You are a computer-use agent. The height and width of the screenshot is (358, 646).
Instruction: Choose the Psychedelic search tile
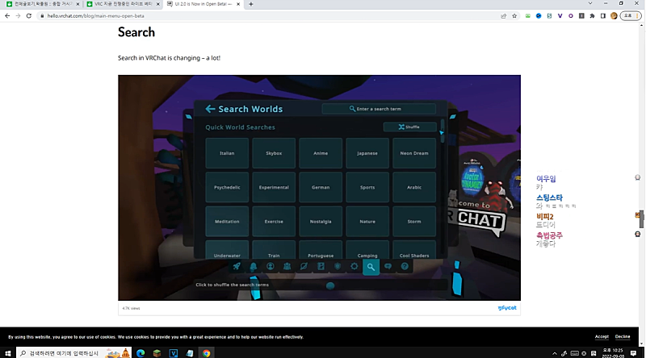pos(227,187)
